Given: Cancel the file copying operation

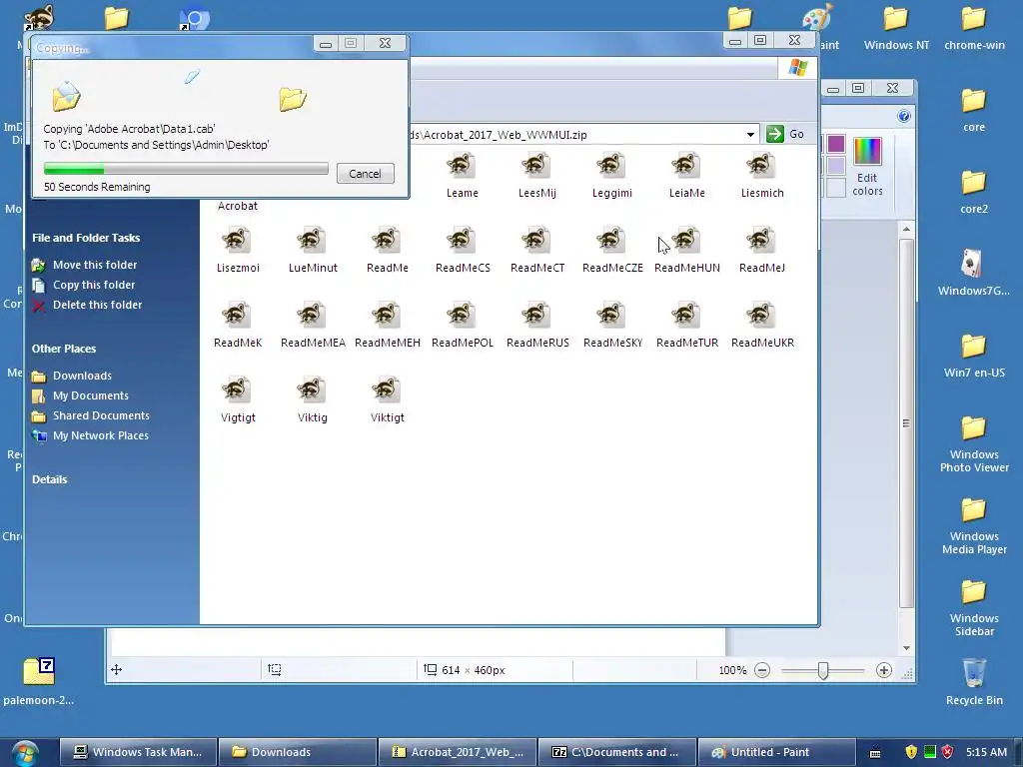Looking at the screenshot, I should (x=366, y=174).
